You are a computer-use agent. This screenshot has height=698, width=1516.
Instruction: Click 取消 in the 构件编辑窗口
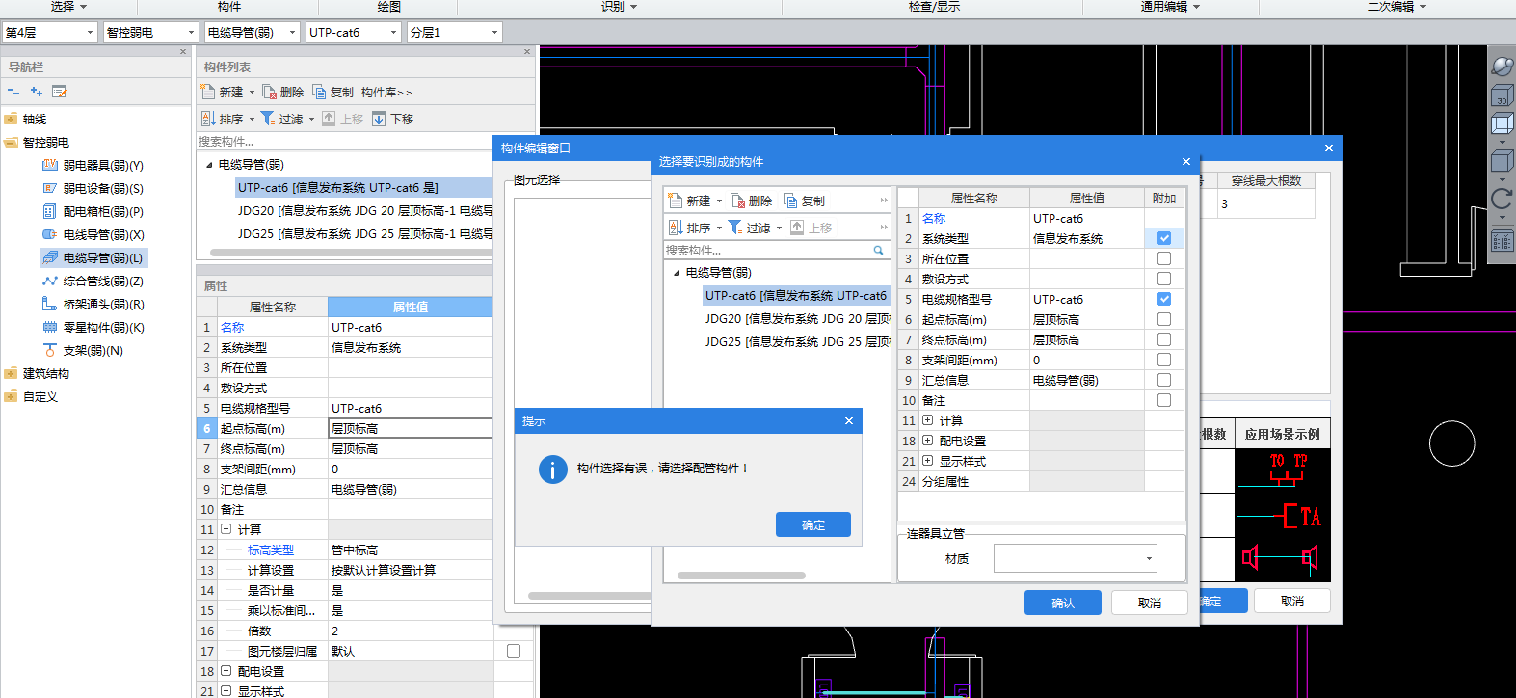[x=1292, y=601]
